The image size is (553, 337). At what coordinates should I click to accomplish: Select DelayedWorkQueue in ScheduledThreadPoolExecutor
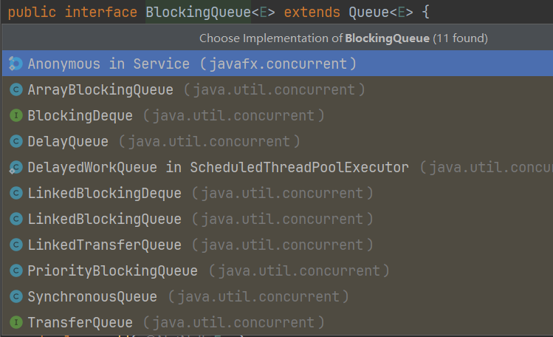(x=218, y=168)
